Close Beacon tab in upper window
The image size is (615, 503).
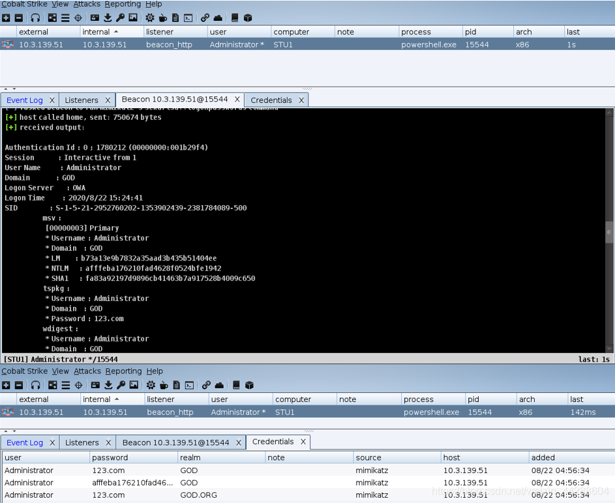click(237, 100)
